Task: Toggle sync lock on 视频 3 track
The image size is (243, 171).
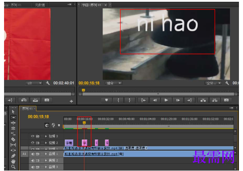Action: [x=37, y=136]
